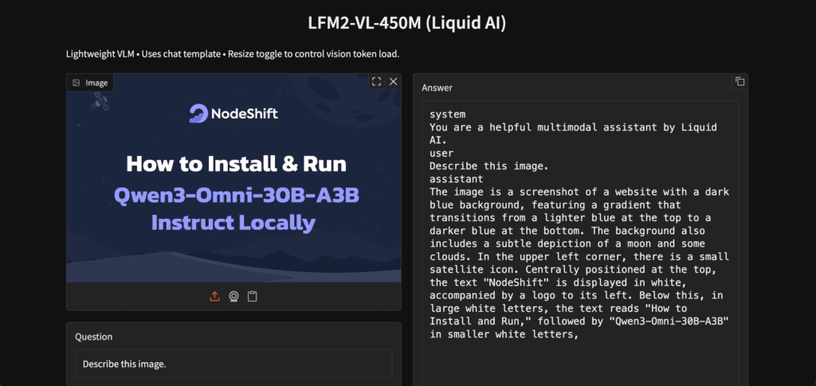Click the 'Lightweight VLM' description line
The height and width of the screenshot is (386, 816).
pos(232,54)
